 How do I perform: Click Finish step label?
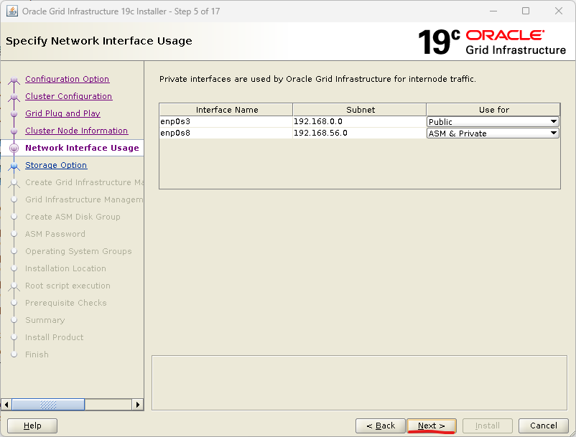click(37, 354)
